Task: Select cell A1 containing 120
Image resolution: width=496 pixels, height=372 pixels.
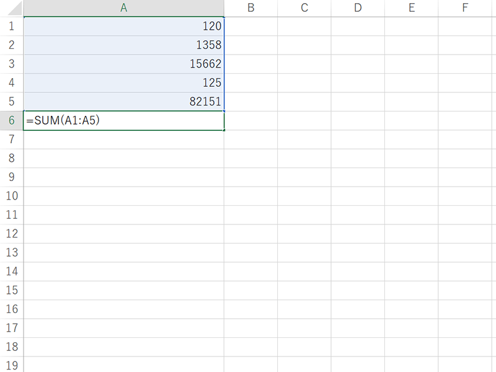Action: coord(124,27)
